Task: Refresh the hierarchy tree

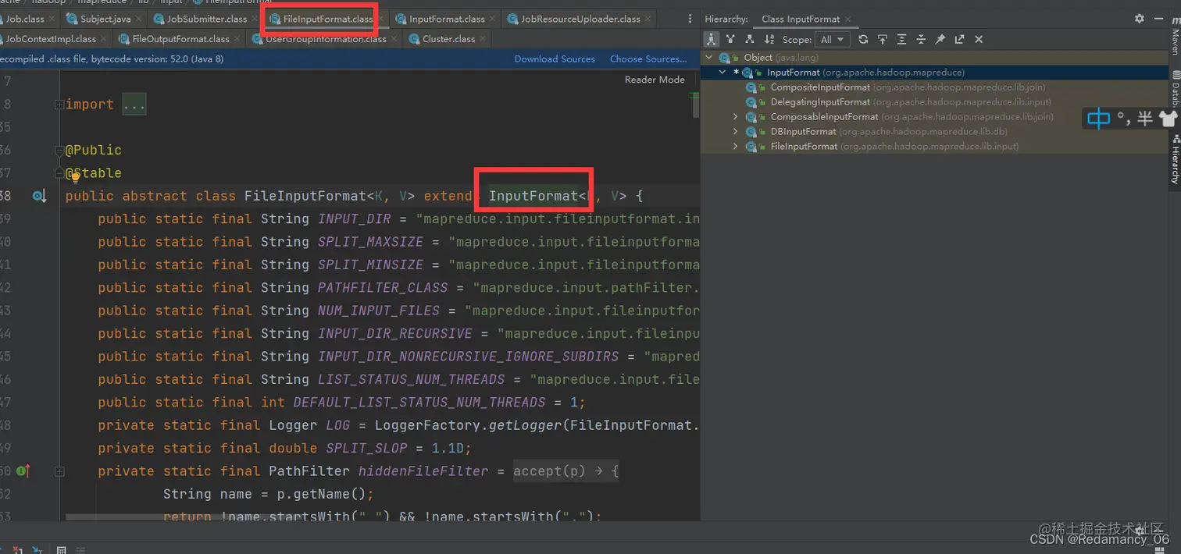Action: (863, 39)
